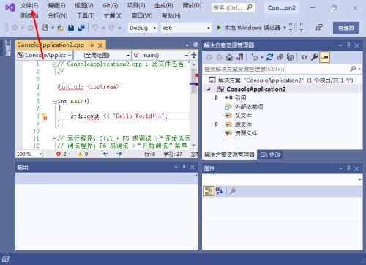Image resolution: width=366 pixels, height=265 pixels.
Task: Open the 工具(T) menu
Action: point(86,16)
